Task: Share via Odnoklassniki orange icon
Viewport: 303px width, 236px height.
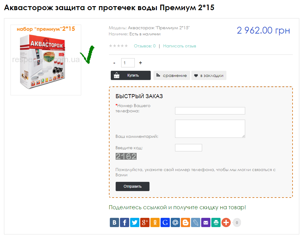Action: [x=155, y=222]
